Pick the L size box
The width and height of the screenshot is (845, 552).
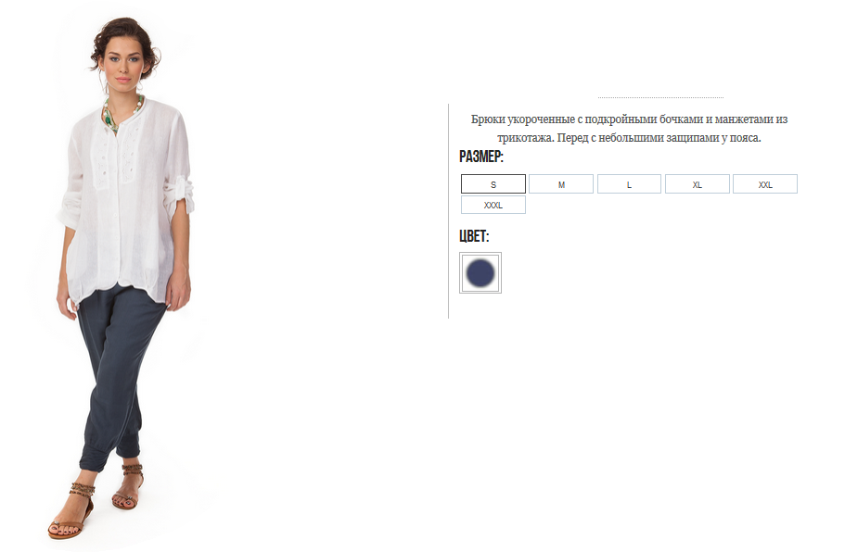(x=629, y=184)
